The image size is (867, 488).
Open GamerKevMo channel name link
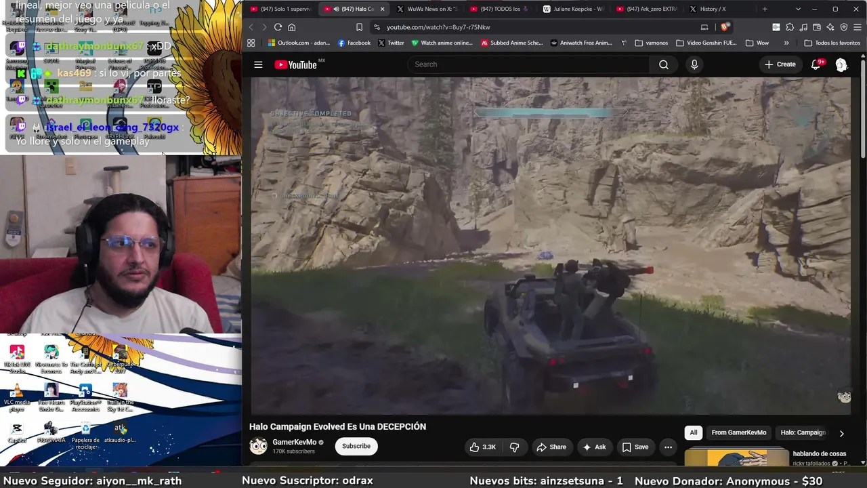[294, 442]
